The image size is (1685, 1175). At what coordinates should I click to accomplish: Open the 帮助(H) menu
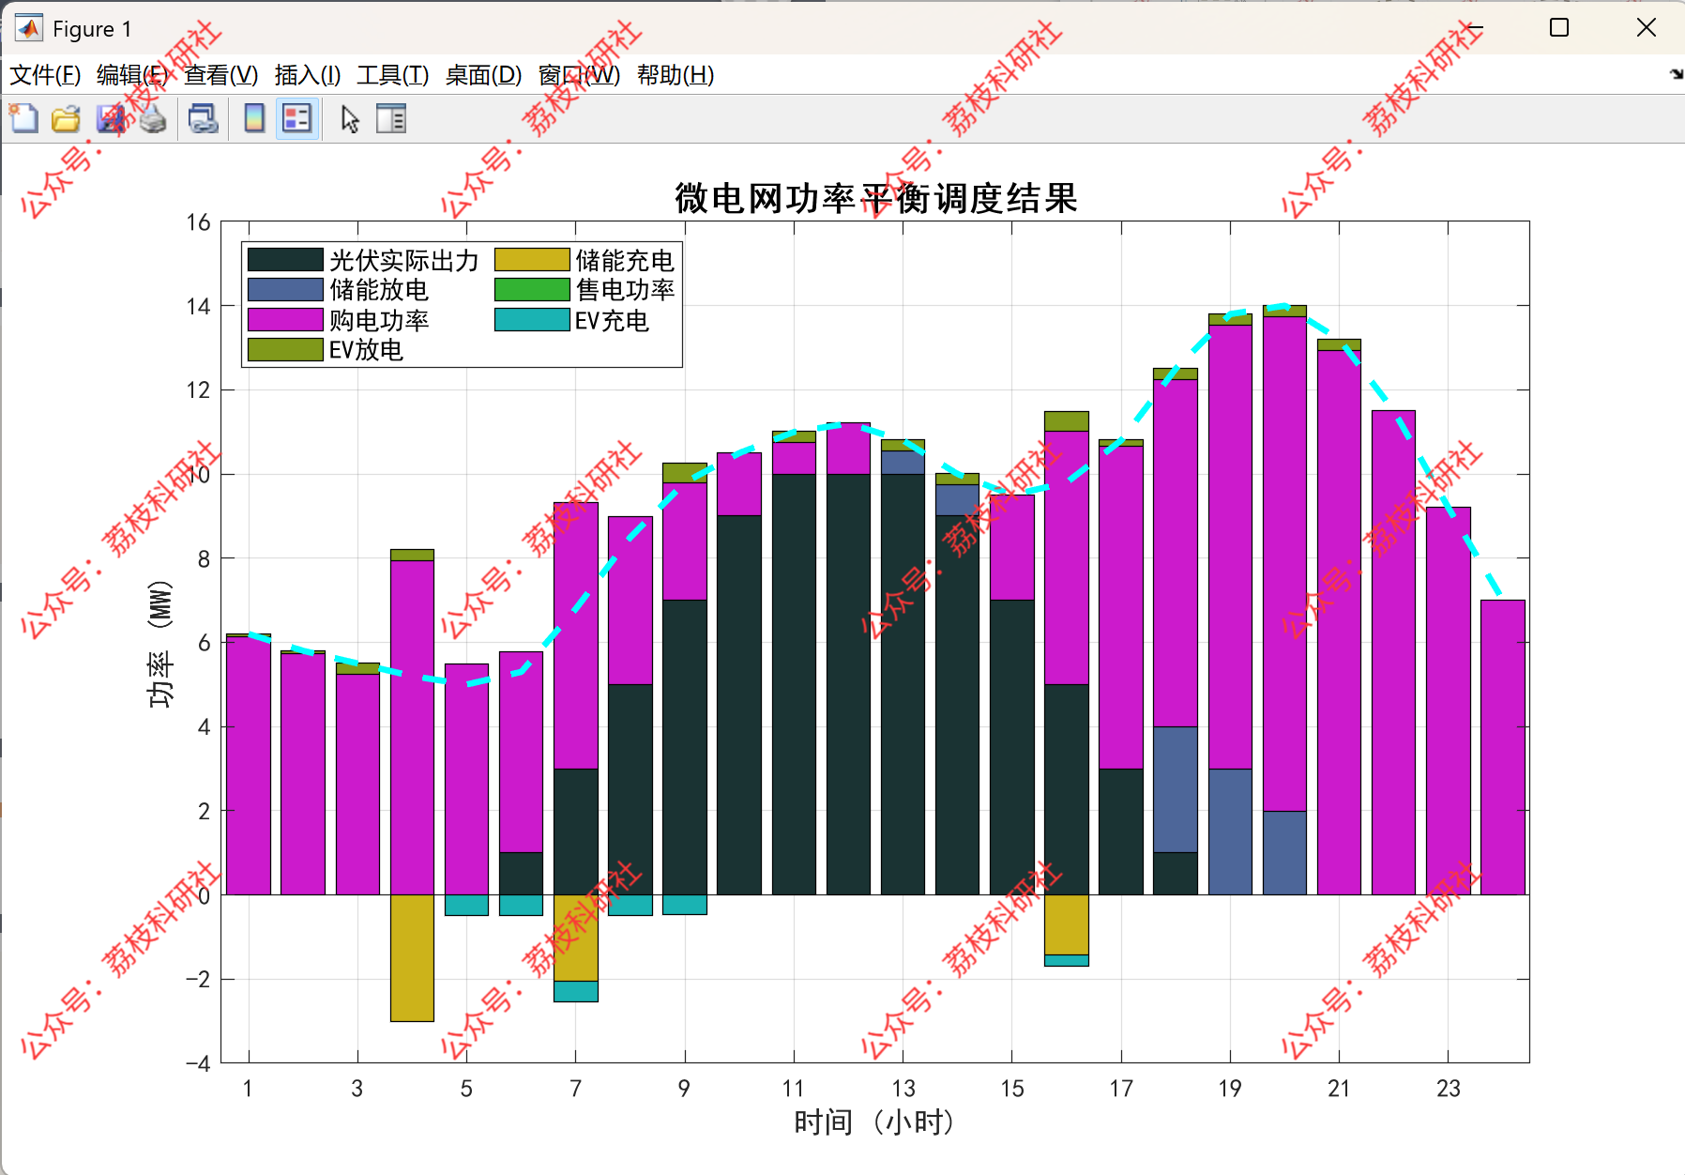point(676,75)
